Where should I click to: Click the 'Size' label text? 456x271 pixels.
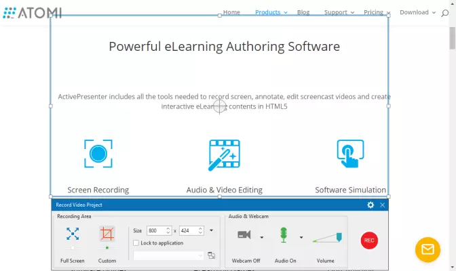click(138, 230)
